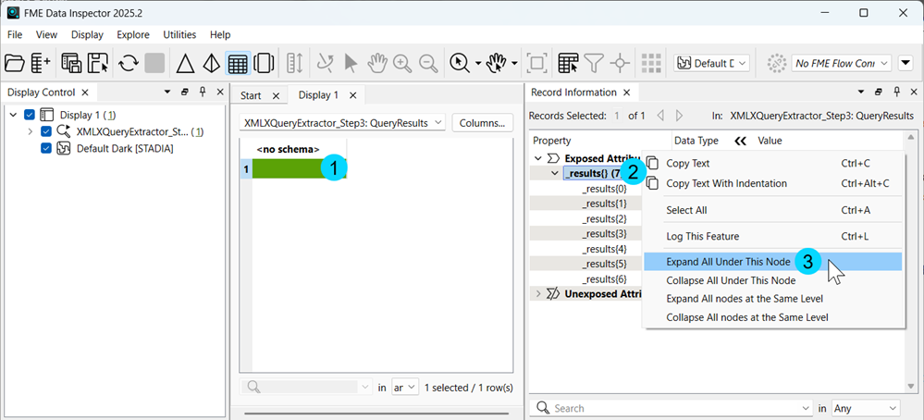Open the No FME Flow Connection dropdown
Image resolution: width=924 pixels, height=420 pixels.
[x=841, y=63]
